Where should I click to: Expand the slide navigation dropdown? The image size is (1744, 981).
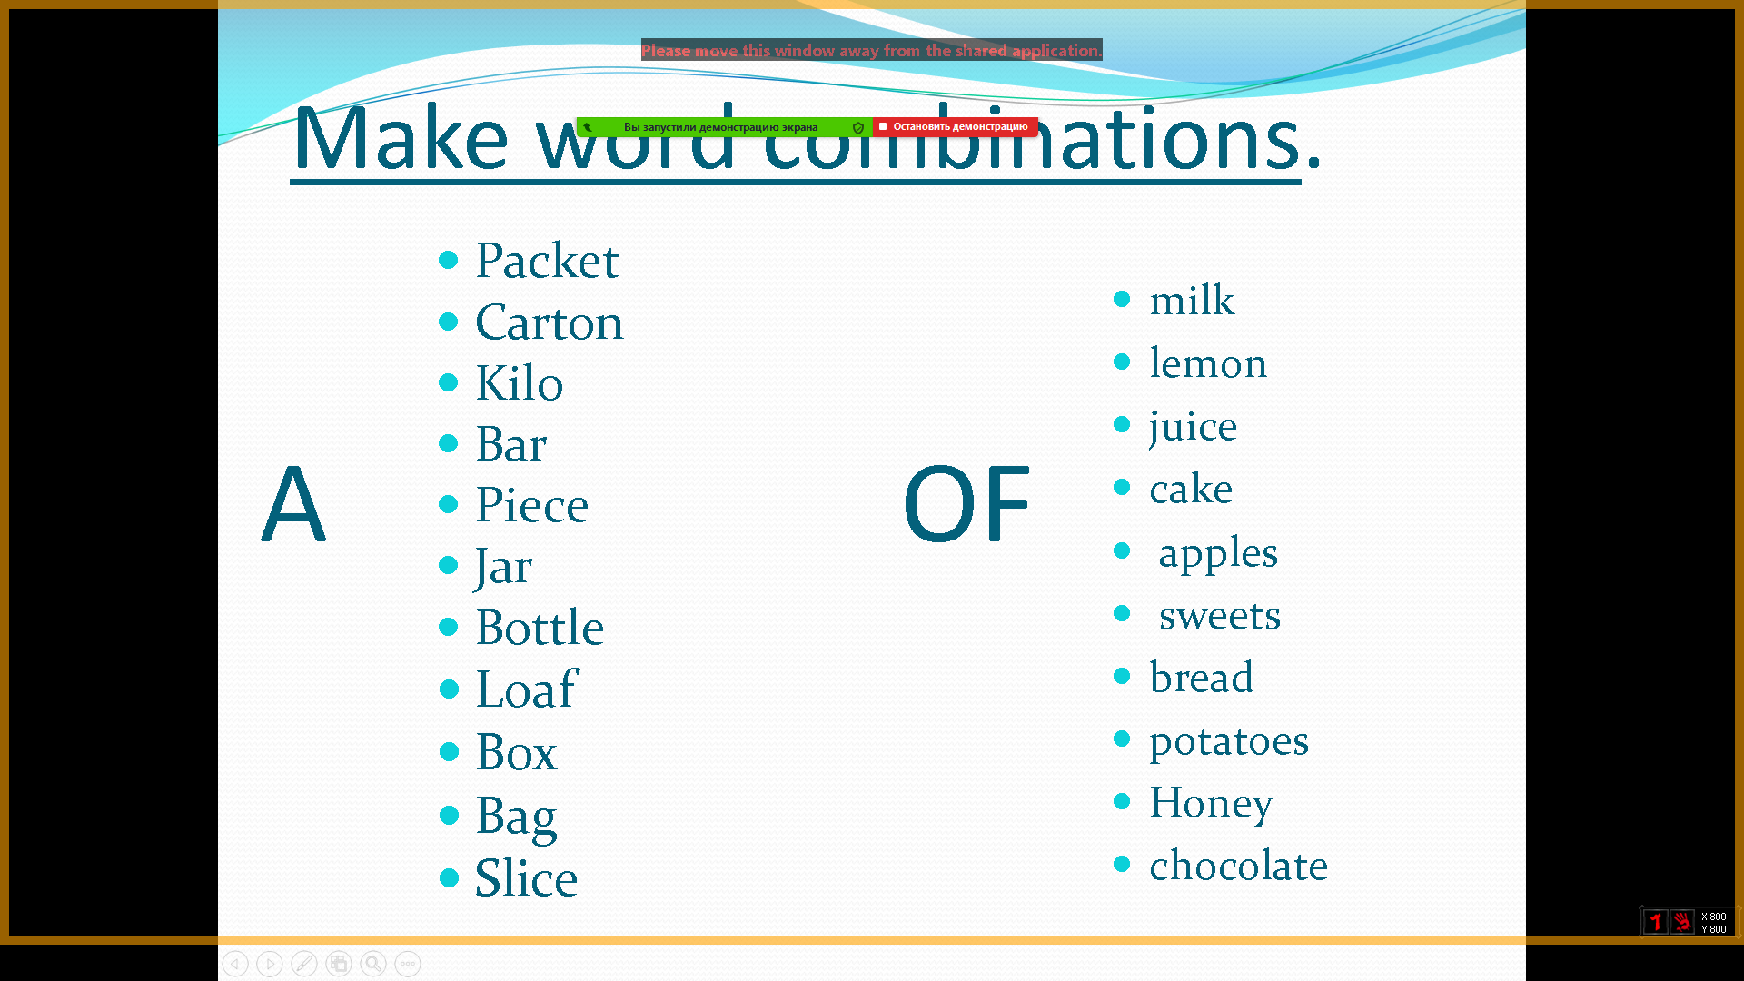(341, 963)
